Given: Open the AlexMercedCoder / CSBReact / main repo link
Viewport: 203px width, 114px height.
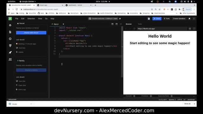Looking at the screenshot, I should click(103, 19).
